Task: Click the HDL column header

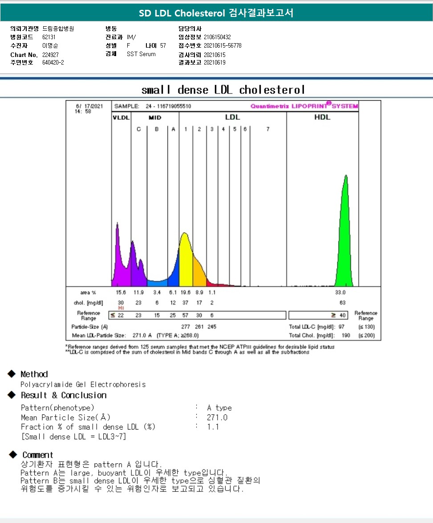Action: click(x=322, y=117)
